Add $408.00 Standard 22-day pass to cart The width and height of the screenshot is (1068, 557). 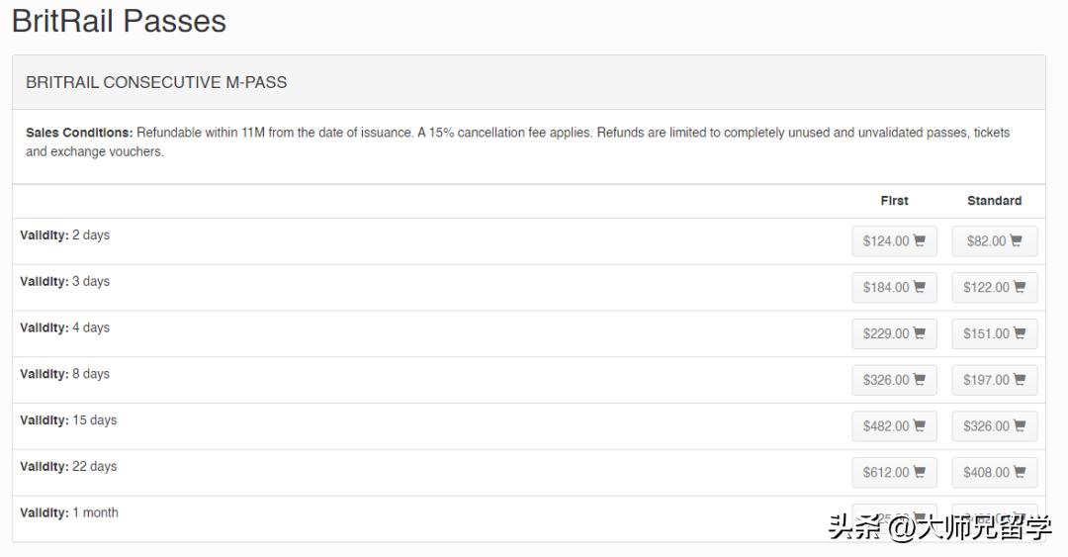[x=995, y=473]
